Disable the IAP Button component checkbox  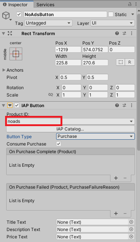[x=17, y=105]
